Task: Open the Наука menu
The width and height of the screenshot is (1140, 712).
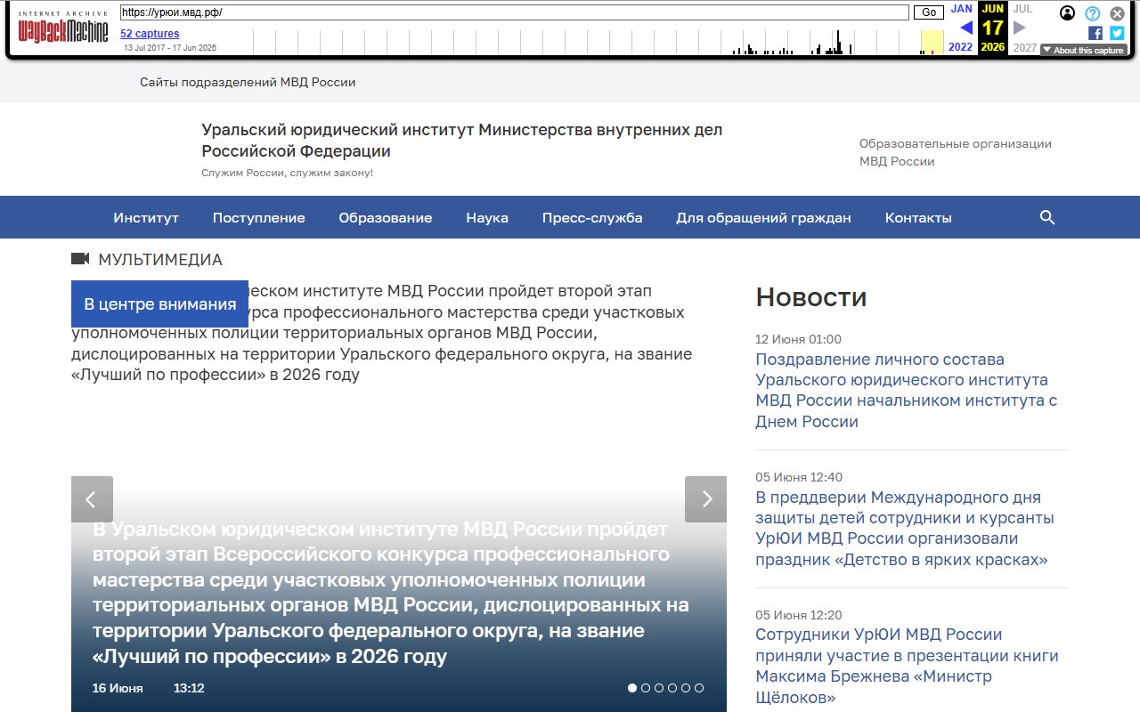Action: (x=487, y=217)
